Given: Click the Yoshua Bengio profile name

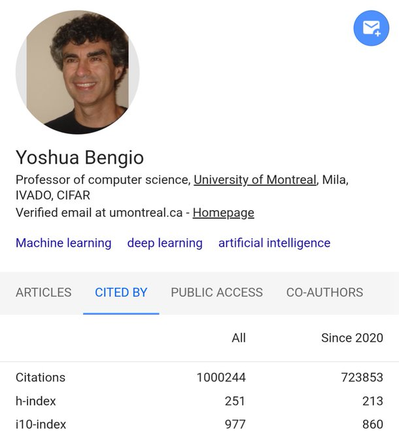Looking at the screenshot, I should click(80, 158).
